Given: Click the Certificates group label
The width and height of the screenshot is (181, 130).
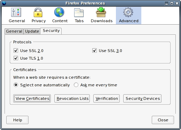Looking at the screenshot, I should point(25,70).
